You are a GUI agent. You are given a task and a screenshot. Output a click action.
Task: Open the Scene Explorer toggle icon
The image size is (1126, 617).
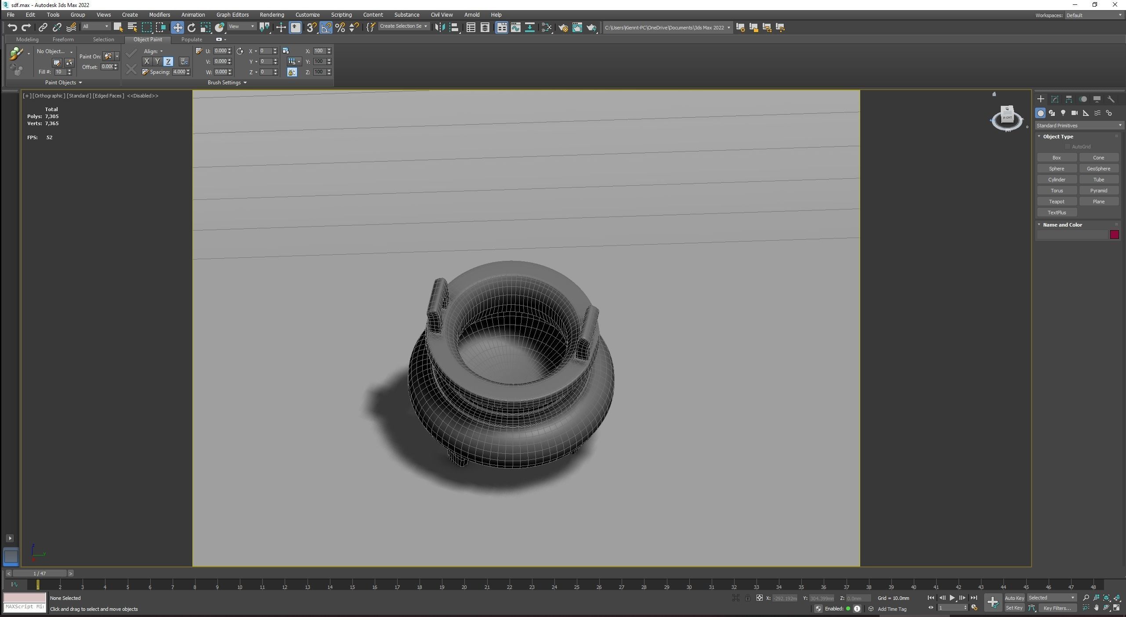click(471, 28)
